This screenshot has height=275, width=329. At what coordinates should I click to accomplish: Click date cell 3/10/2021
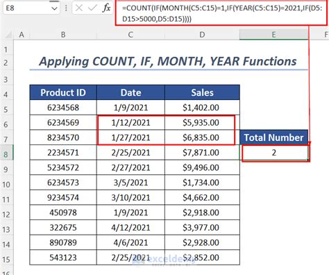coord(130,197)
